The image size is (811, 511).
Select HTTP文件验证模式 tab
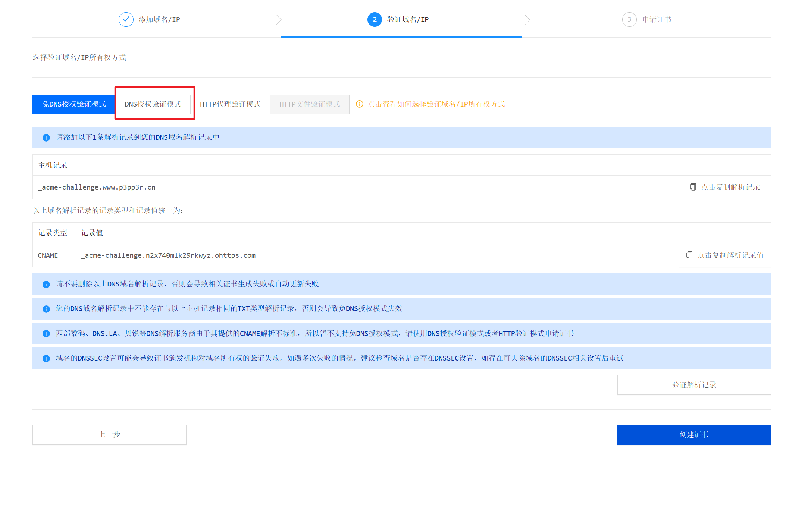pyautogui.click(x=310, y=104)
